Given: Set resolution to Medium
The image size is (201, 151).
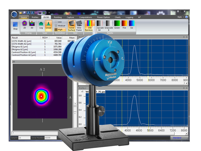Looking at the screenshot, I should [60, 26].
